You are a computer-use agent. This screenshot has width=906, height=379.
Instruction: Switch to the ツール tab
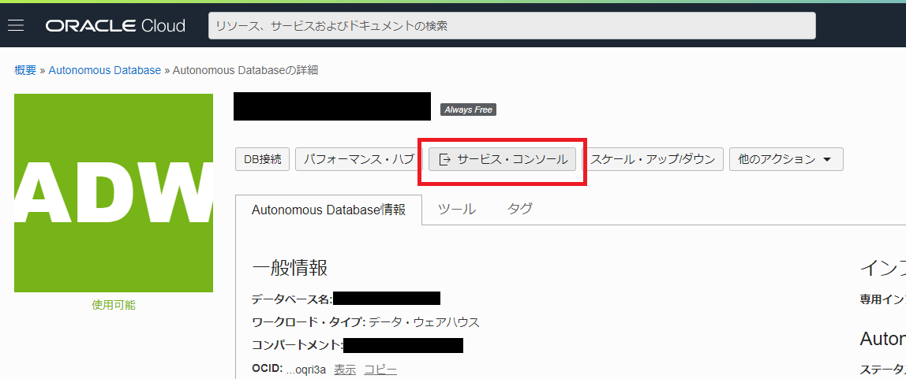click(456, 210)
